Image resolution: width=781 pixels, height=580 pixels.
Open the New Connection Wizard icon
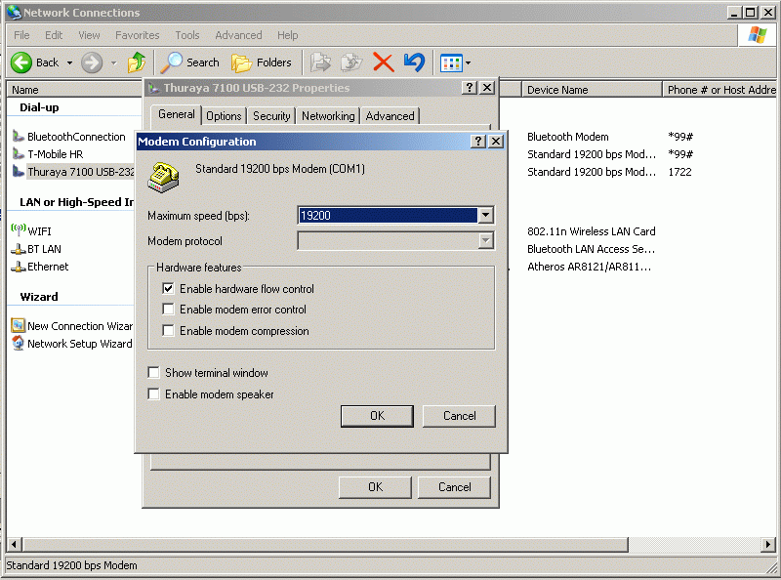[19, 325]
